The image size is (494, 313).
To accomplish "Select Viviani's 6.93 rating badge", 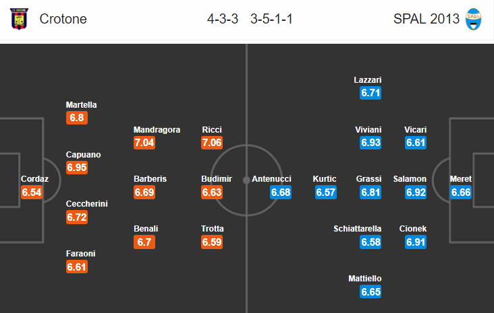I will coord(370,143).
